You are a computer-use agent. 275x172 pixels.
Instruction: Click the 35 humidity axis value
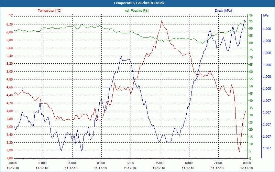tap(251, 108)
